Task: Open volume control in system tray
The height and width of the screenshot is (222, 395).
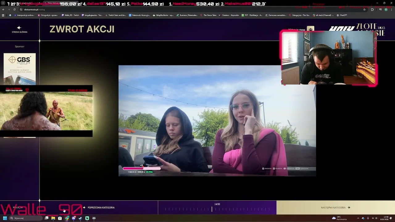Action: [376, 218]
